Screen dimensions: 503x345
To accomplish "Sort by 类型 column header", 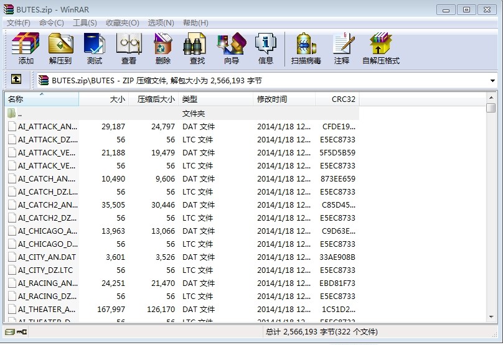I will tap(216, 99).
